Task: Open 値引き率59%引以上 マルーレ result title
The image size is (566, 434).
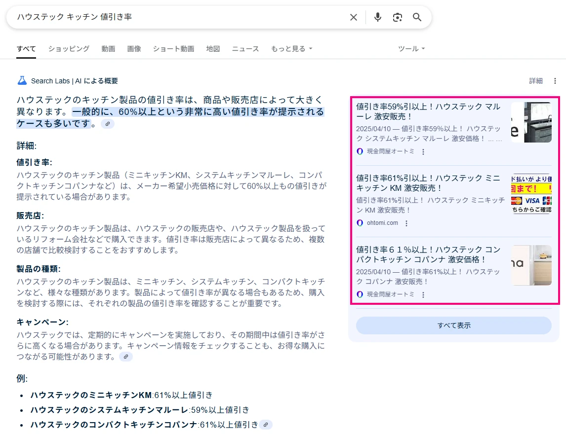Action: [x=428, y=111]
